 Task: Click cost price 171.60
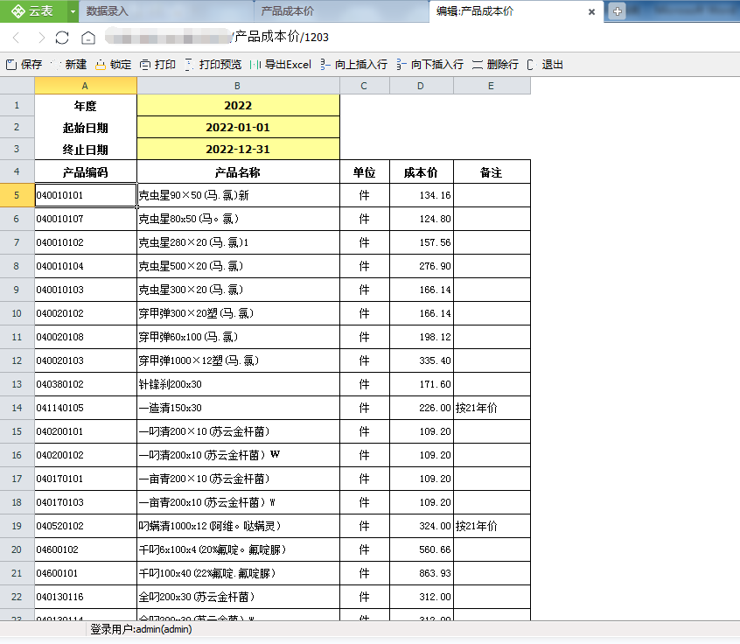point(421,384)
